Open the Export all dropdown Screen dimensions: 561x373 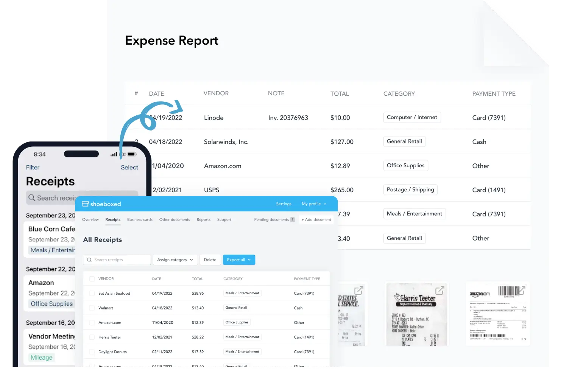(x=239, y=260)
